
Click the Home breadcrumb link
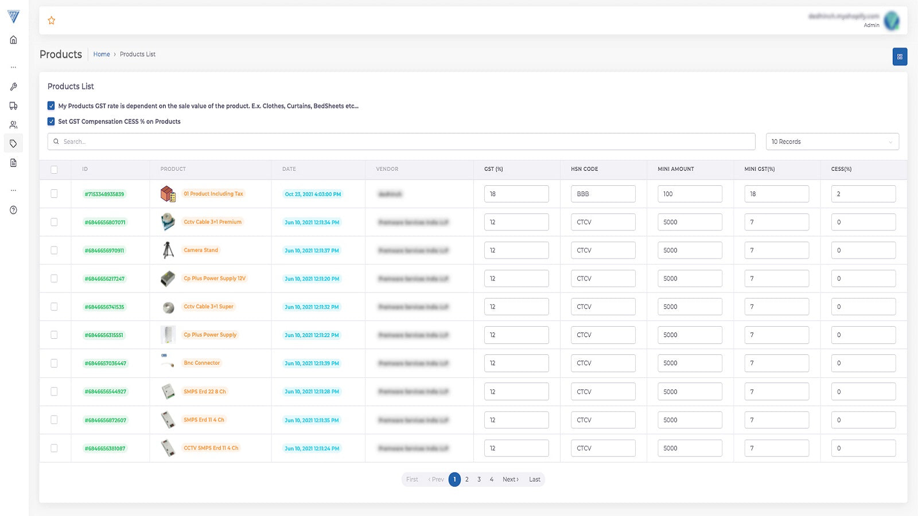(x=102, y=54)
